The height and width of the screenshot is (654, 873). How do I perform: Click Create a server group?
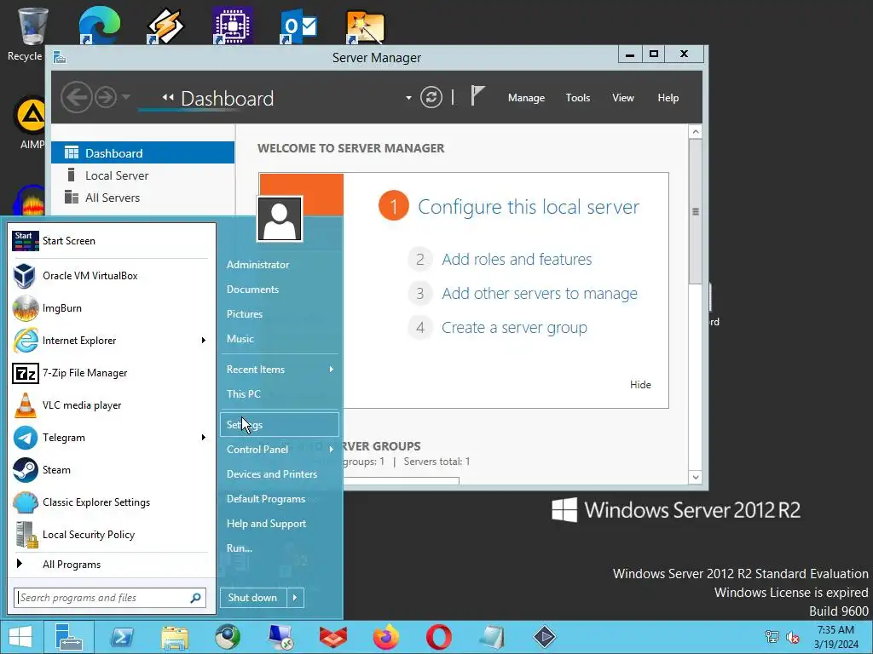tap(514, 328)
